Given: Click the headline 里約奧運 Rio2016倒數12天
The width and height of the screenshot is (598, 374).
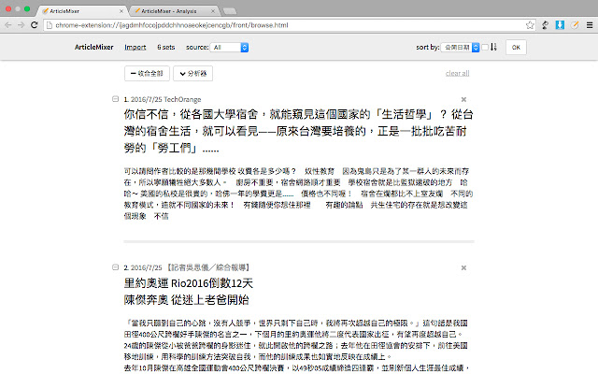Looking at the screenshot, I should (x=189, y=283).
